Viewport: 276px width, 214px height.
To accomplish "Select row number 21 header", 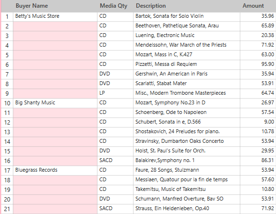I will coord(7,209).
